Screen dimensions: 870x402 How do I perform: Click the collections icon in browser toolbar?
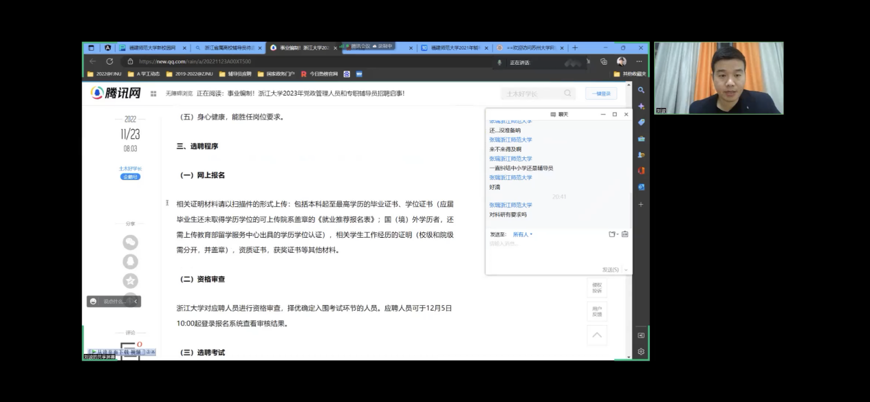604,61
